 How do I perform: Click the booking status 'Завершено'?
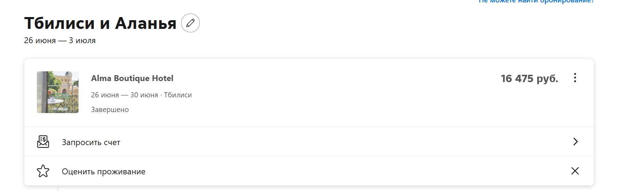point(110,110)
